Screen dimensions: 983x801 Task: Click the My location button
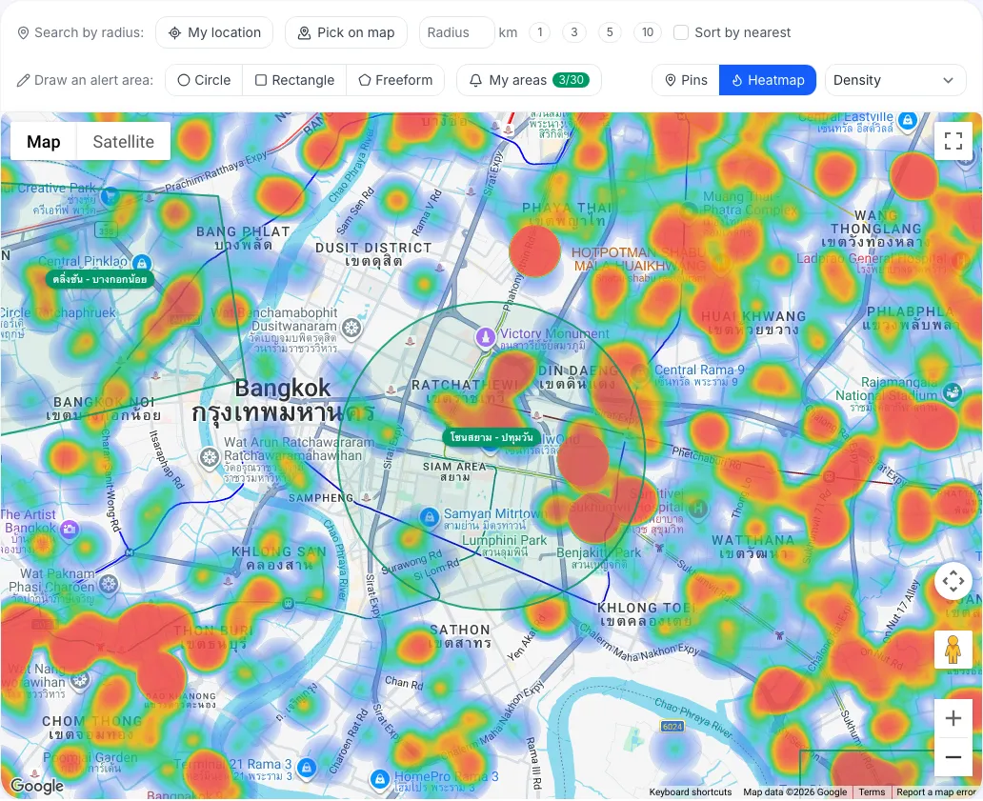(x=214, y=32)
